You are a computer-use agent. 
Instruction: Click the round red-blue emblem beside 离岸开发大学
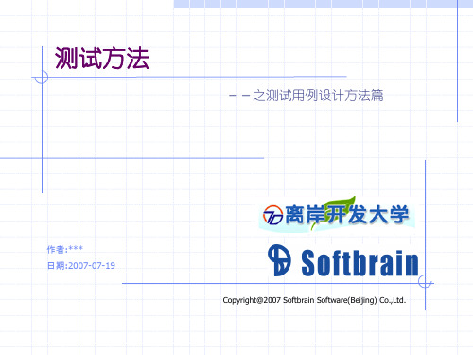tap(272, 215)
